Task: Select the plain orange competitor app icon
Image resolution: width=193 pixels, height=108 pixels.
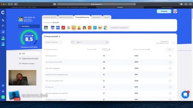Action: point(90,28)
